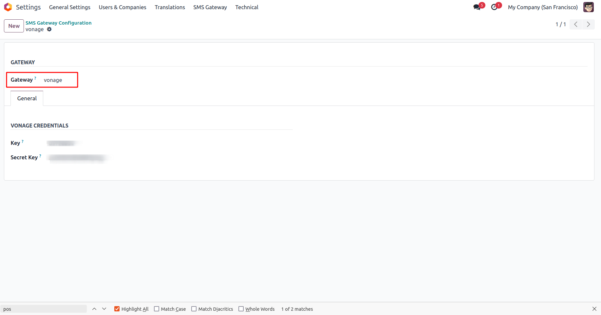Click the New button
The height and width of the screenshot is (315, 601).
(14, 26)
